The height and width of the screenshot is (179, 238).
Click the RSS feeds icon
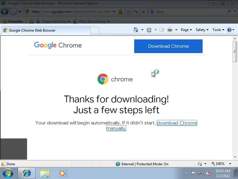coord(149,30)
